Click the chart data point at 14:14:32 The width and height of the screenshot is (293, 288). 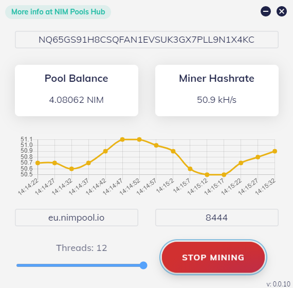click(71, 169)
